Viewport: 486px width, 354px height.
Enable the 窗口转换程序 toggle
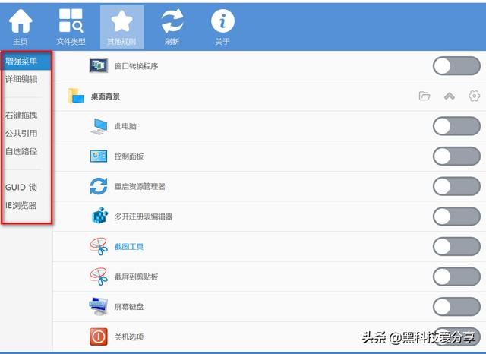[456, 66]
